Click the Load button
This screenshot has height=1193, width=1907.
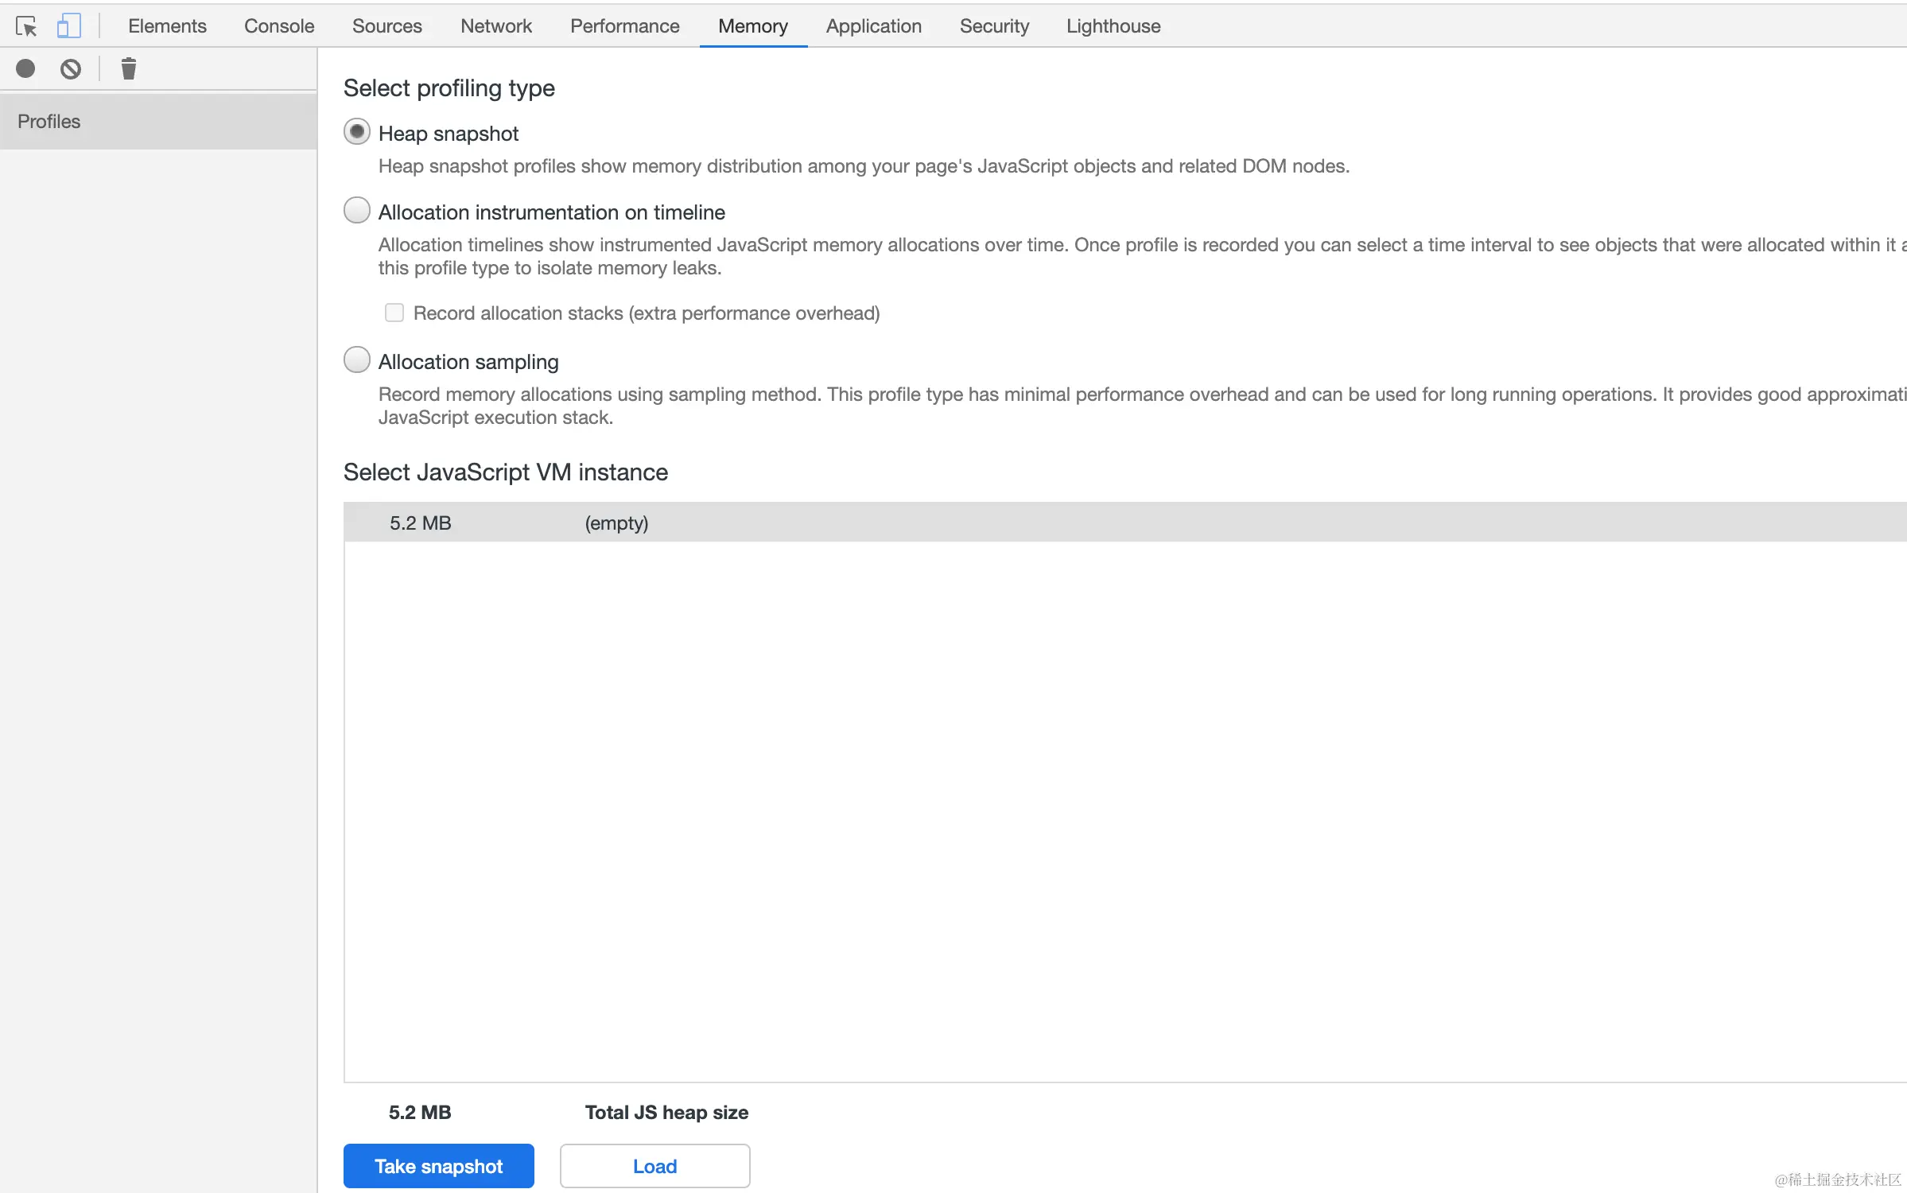[x=654, y=1166]
